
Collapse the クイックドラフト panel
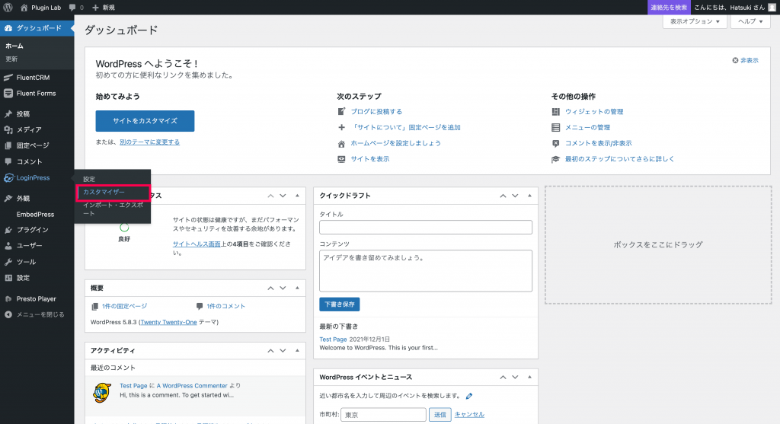pyautogui.click(x=530, y=196)
